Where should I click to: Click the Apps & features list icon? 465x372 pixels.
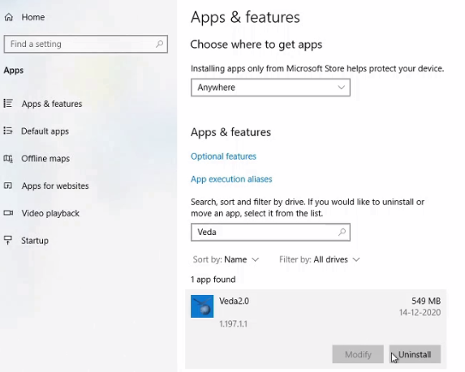pyautogui.click(x=8, y=104)
